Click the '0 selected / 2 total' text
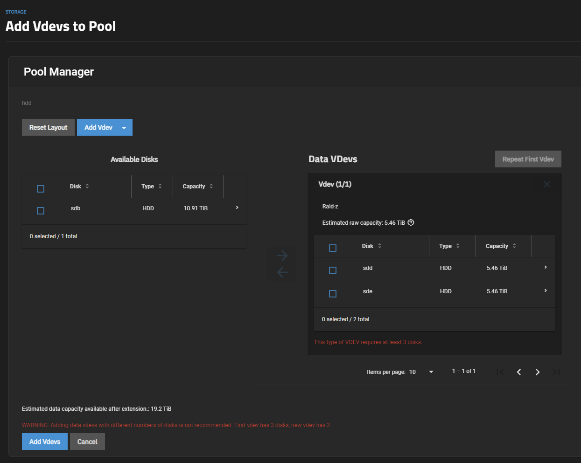Image resolution: width=581 pixels, height=463 pixels. pos(345,319)
